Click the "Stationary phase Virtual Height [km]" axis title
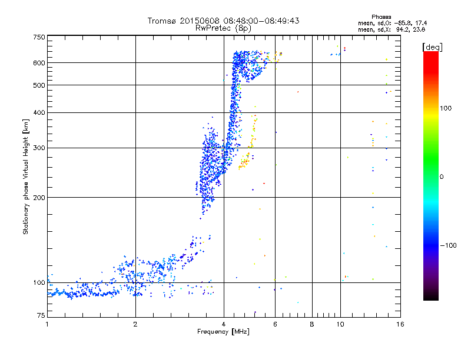Viewport: 471px width, 353px height. (26, 177)
